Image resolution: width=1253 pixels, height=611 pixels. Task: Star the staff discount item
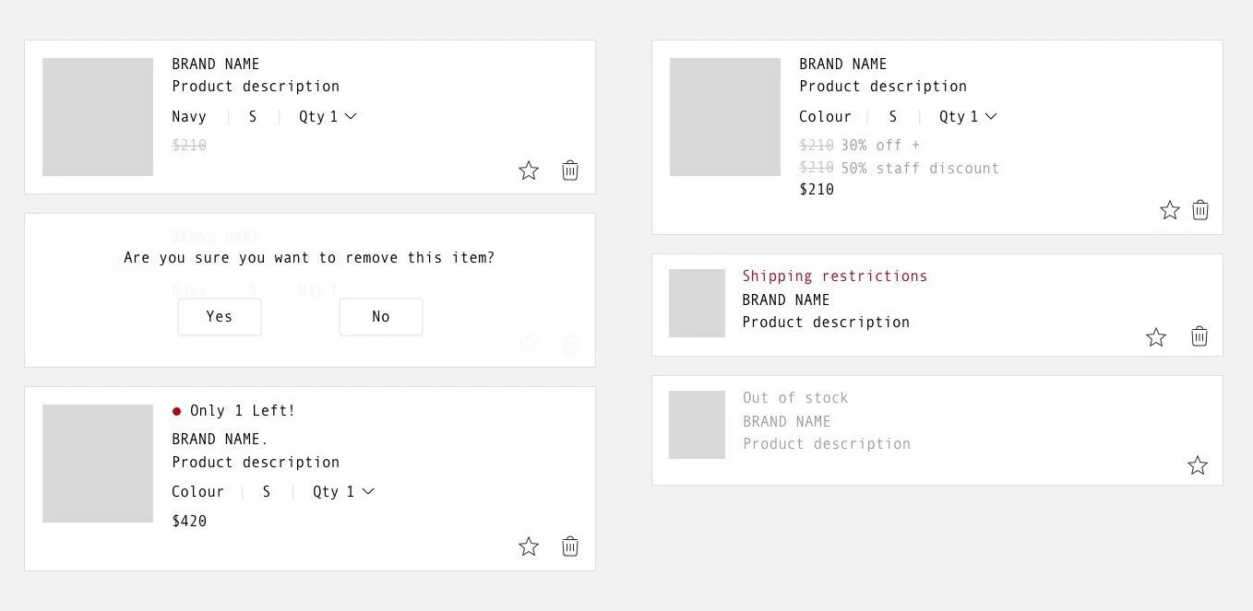pos(1170,210)
